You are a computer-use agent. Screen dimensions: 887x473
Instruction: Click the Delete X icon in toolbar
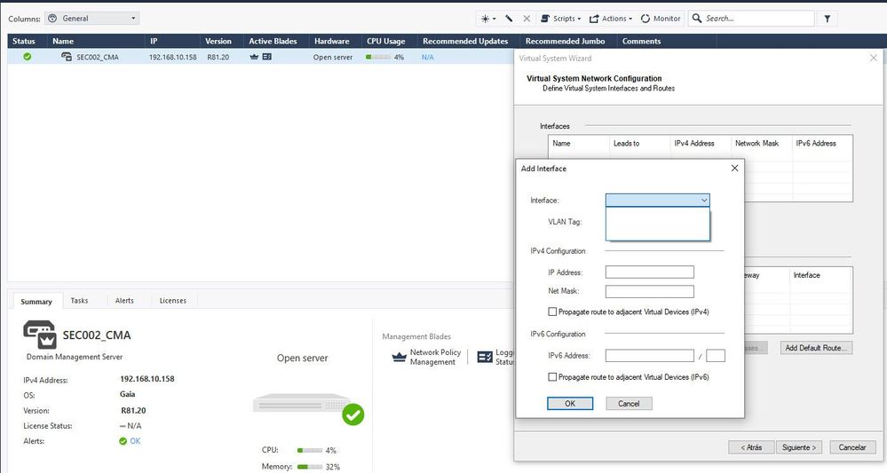point(527,19)
